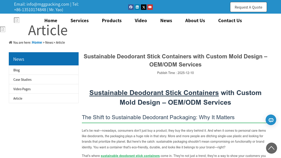Click the broken banner image icon
Viewport: 281px width, 158px height.
(3, 29)
